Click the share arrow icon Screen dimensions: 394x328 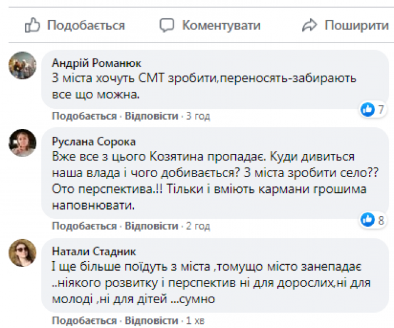click(310, 25)
